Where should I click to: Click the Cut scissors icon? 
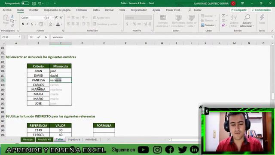(x=12, y=16)
